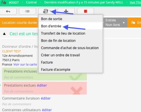Open the Voir sur la carte link
The width and height of the screenshot is (141, 112).
point(25,64)
